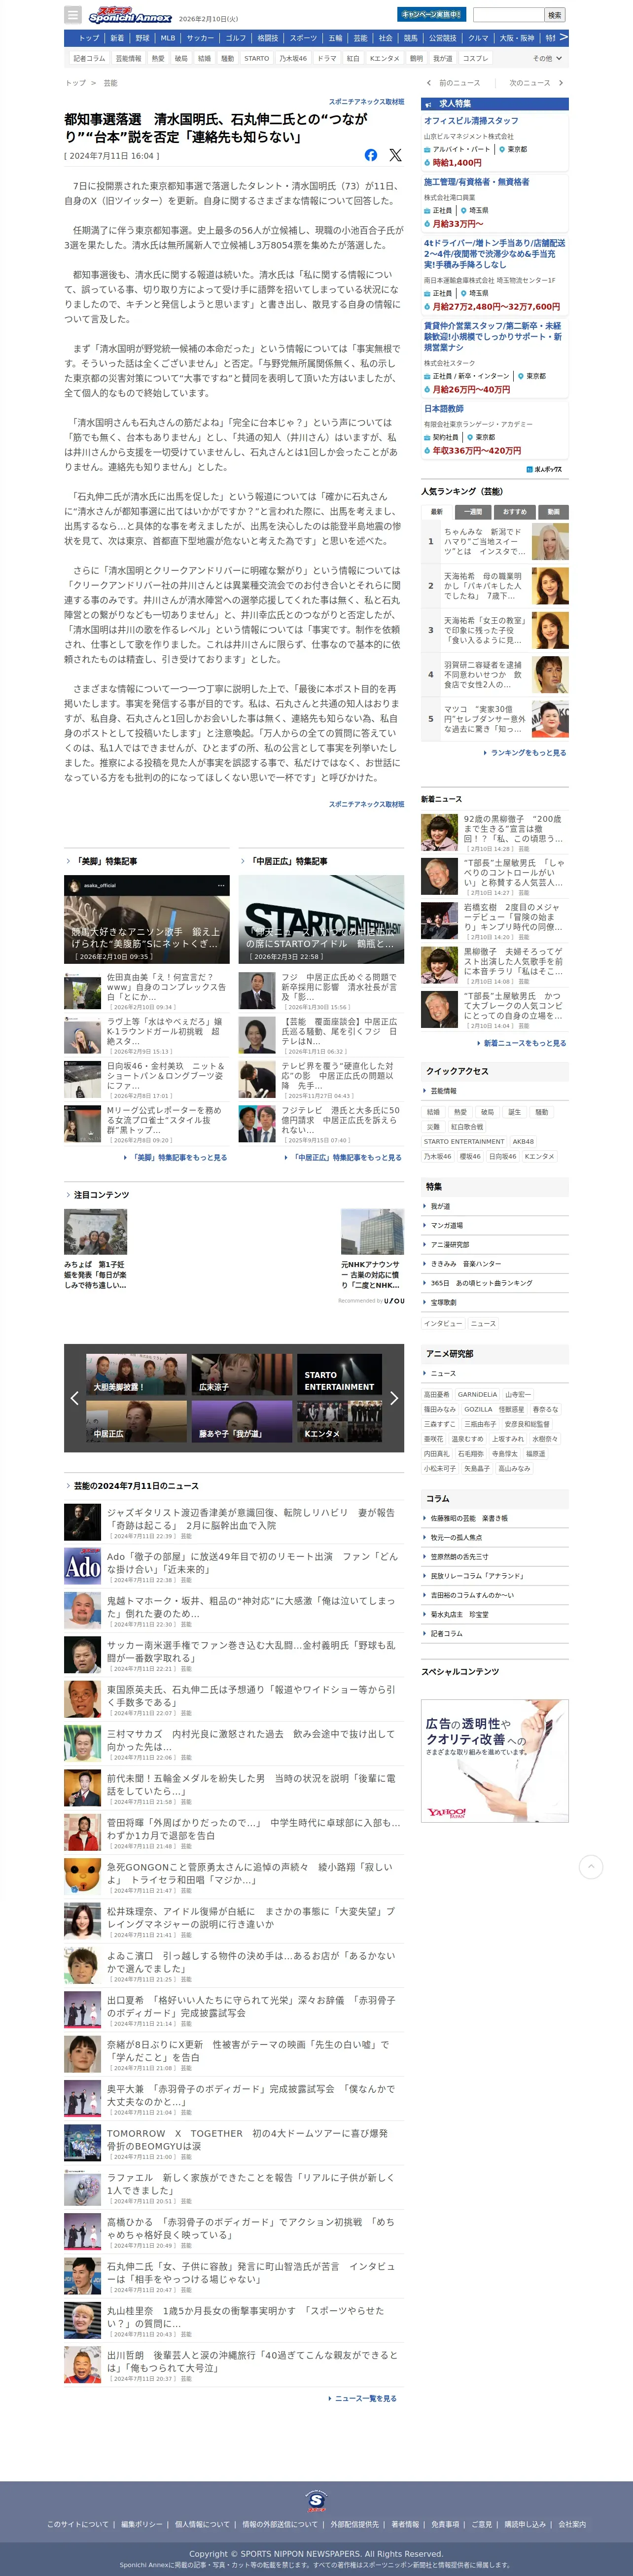Open 我が道 in 特集 list
Viewport: 633px width, 2576px height.
pyautogui.click(x=440, y=1206)
